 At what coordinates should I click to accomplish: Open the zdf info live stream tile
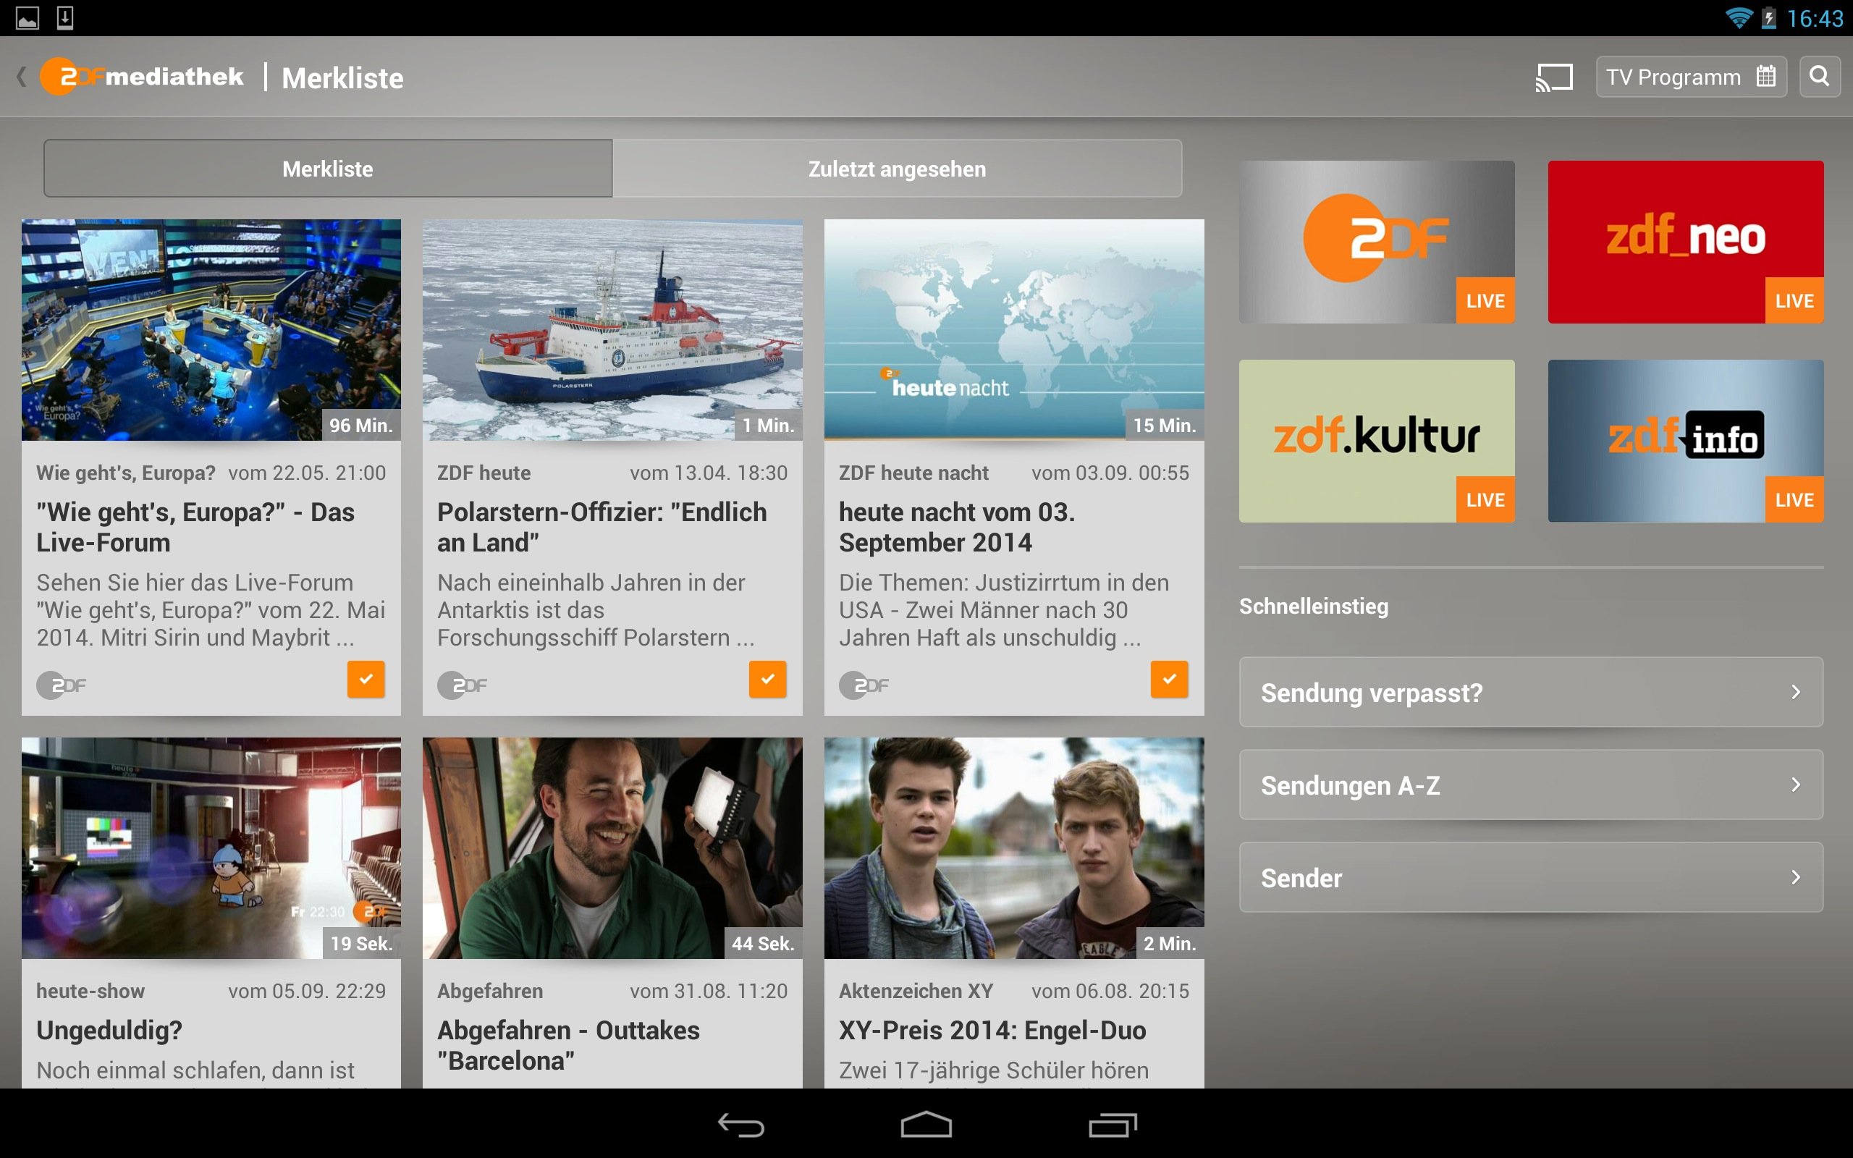[1685, 441]
